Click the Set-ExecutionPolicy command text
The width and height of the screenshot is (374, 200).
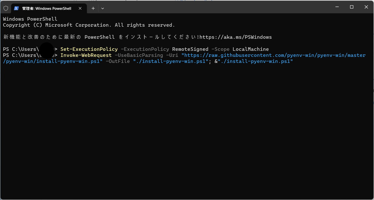click(x=89, y=49)
